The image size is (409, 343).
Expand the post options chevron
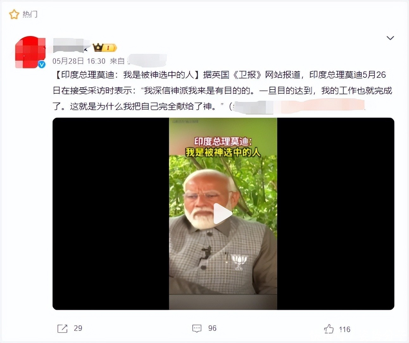[390, 38]
